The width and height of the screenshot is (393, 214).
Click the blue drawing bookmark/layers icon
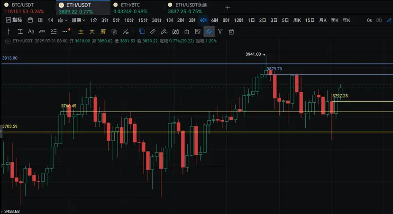pos(142,32)
